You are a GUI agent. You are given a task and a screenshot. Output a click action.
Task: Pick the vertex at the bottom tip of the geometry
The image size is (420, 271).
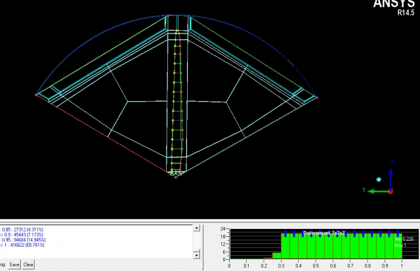click(176, 177)
